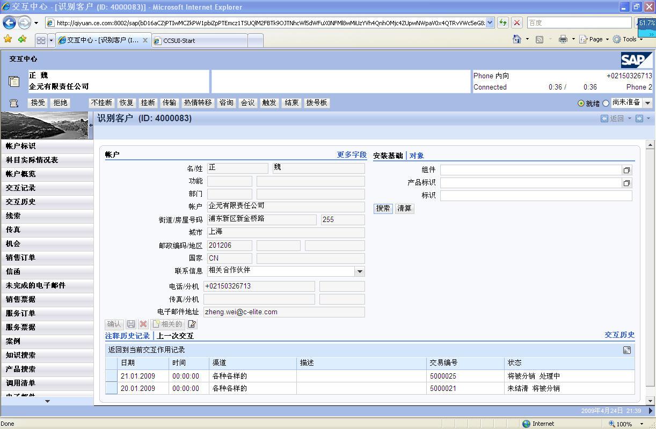This screenshot has width=656, height=429.
Task: Switch to the 对象 tab
Action: pyautogui.click(x=417, y=156)
